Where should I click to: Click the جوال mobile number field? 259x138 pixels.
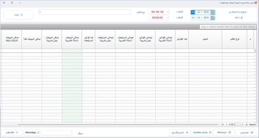[x=57, y=133]
